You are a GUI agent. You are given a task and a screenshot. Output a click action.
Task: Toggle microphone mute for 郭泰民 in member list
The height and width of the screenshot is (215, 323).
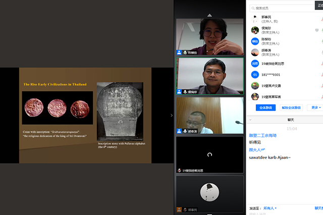click(321, 19)
